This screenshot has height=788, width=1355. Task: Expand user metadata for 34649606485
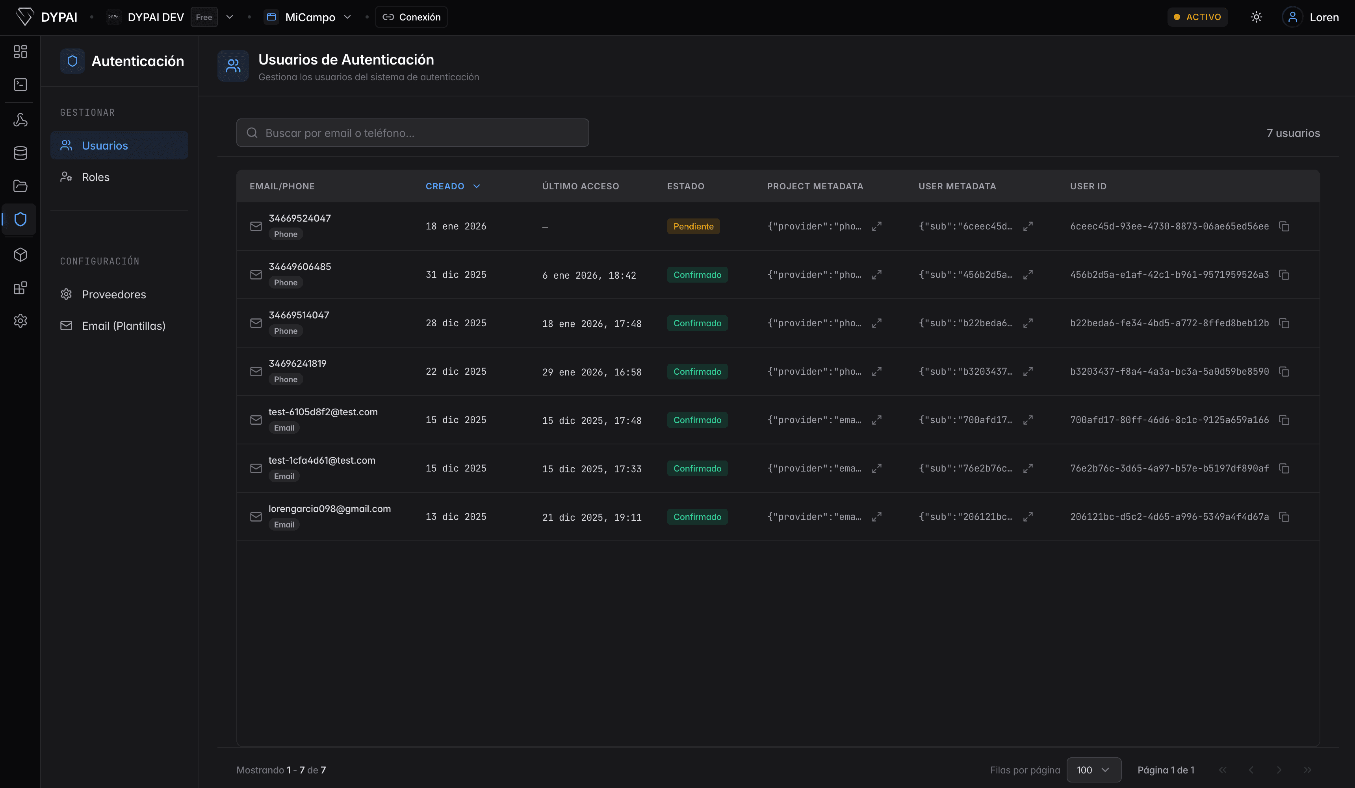click(1028, 274)
